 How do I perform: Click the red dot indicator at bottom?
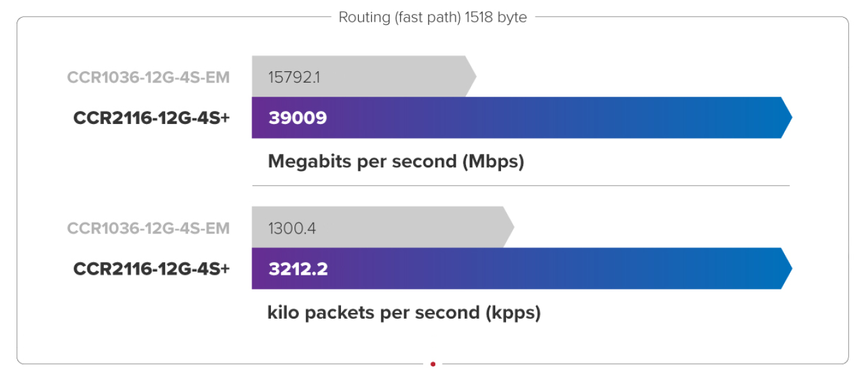433,364
